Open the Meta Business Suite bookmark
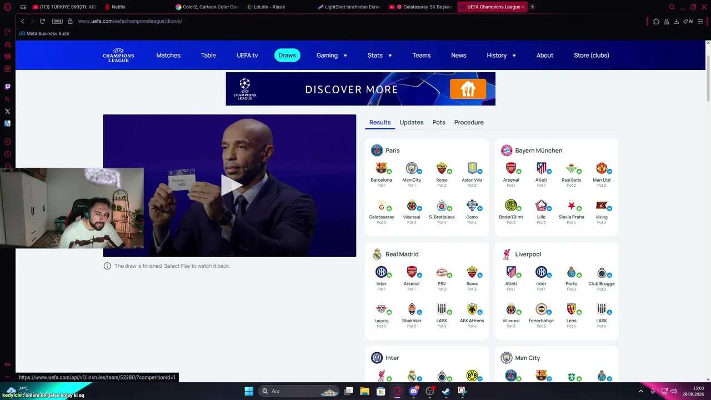Screen dimensions: 711x400 (44, 33)
